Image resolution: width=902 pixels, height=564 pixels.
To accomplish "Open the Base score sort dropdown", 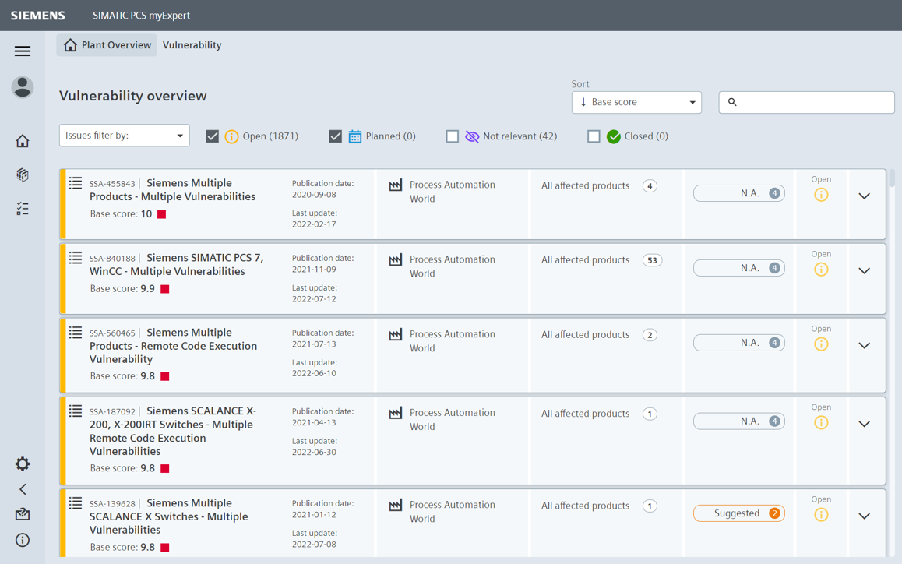I will 636,102.
